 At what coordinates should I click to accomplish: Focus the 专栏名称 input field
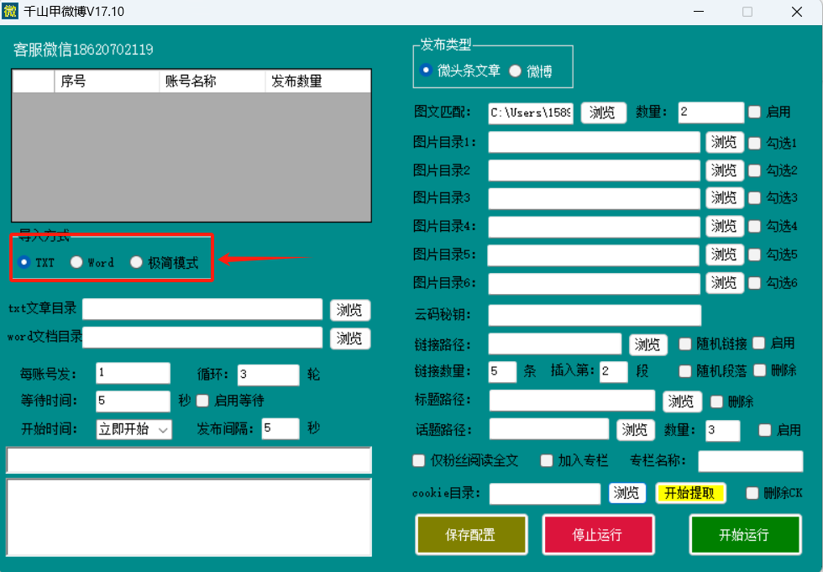tap(751, 461)
